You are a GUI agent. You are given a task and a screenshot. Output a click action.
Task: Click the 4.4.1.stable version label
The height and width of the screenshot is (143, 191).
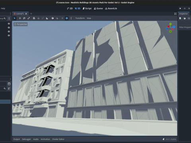click(x=171, y=139)
